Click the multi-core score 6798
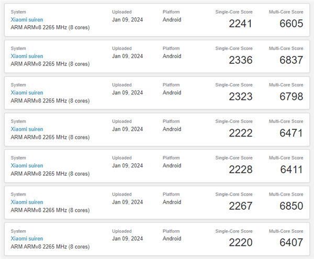 coord(291,97)
